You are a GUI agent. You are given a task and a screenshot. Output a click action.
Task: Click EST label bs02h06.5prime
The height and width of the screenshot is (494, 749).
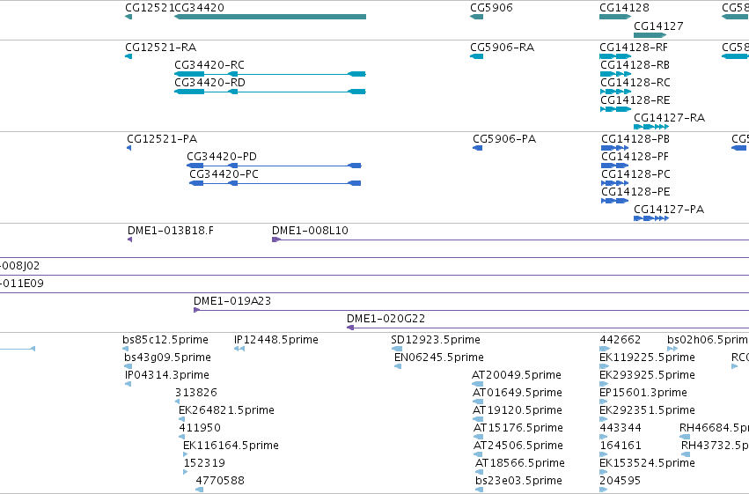(x=708, y=340)
